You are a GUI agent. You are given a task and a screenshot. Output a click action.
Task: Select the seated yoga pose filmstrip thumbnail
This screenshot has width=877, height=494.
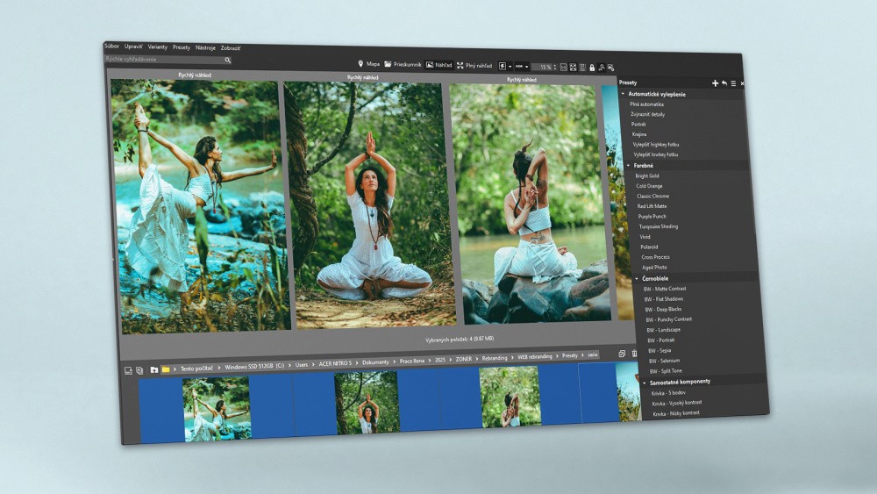tap(367, 402)
